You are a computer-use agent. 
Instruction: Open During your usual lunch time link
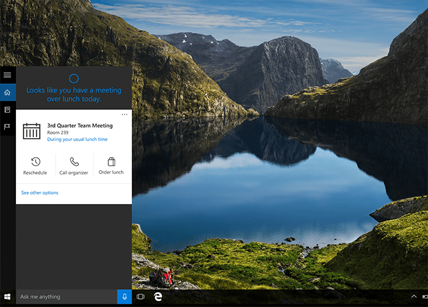click(77, 139)
